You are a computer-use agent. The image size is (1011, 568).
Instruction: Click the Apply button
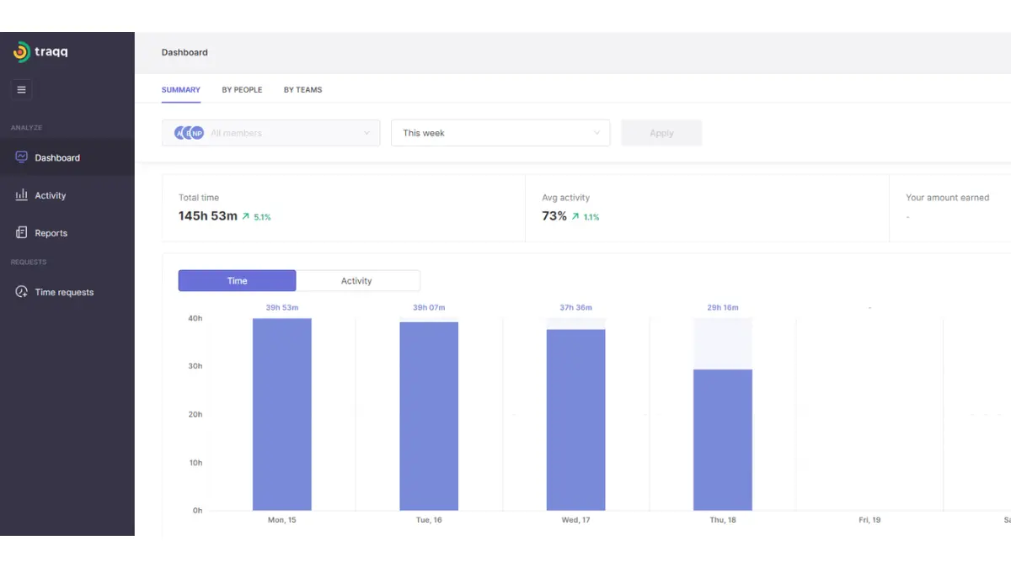[661, 133]
